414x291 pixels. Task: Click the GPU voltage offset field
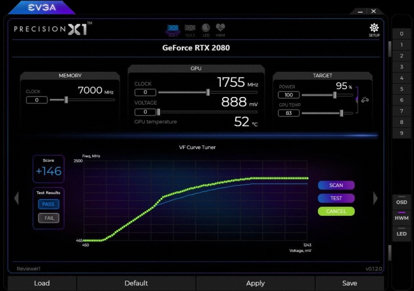(x=145, y=112)
